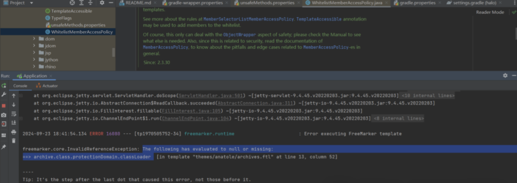Select the dom folder row
The image size is (517, 183).
point(58,39)
